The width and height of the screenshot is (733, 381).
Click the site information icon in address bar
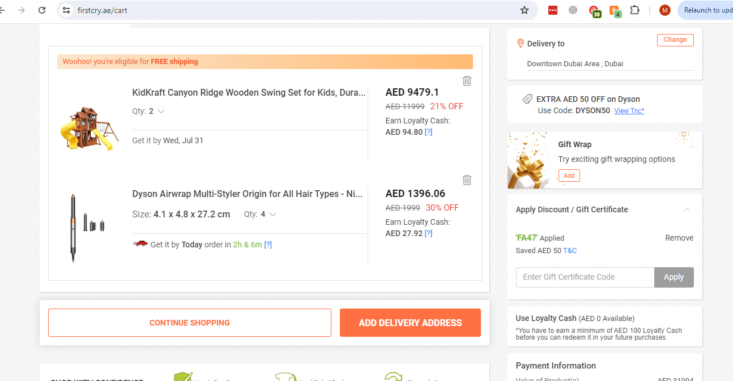(x=66, y=10)
